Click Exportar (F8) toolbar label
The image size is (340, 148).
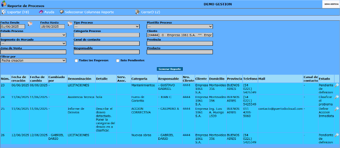pos(18,12)
